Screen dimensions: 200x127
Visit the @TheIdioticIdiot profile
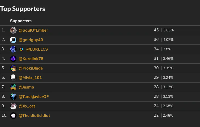click(34, 116)
